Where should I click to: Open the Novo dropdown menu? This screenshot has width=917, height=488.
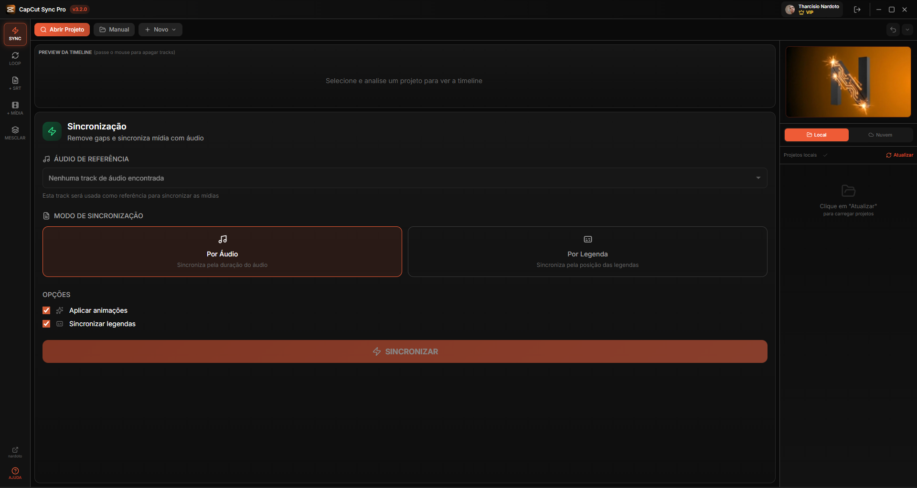pos(160,30)
